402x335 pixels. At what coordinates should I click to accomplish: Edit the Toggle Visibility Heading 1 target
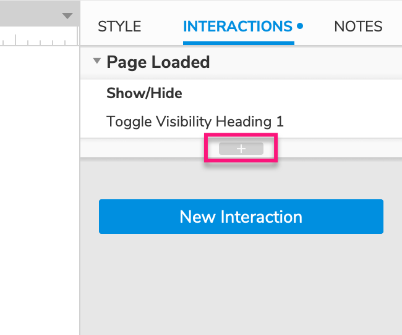point(195,122)
